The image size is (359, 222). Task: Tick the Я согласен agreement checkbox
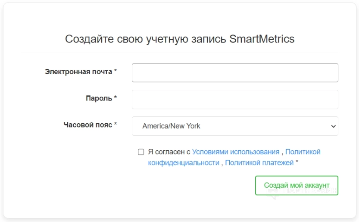pos(141,152)
